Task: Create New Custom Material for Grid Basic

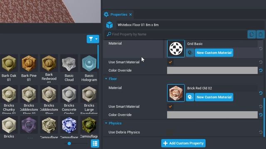Action: 214,53
